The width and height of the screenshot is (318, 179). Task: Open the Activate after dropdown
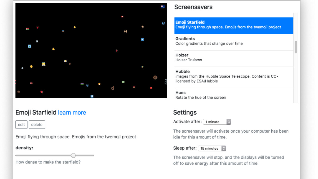click(x=217, y=122)
